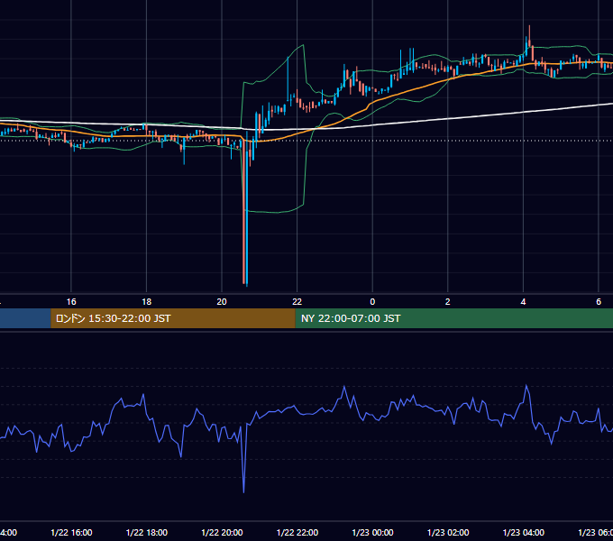The image size is (613, 541).
Task: Click the 1/23 02:00 label on oscillator axis
Action: click(x=448, y=532)
